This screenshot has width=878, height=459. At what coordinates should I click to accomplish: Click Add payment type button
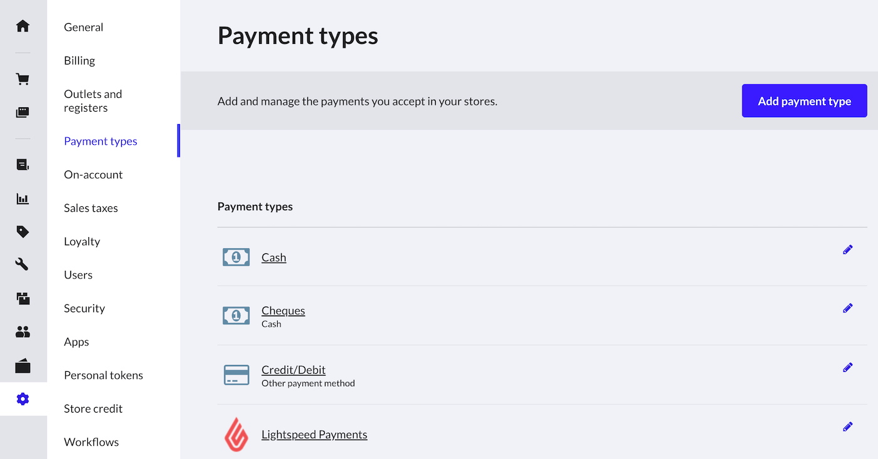click(x=804, y=101)
